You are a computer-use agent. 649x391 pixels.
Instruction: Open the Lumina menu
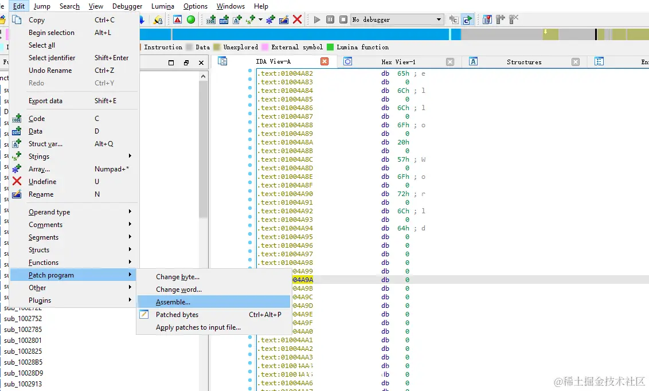click(163, 6)
